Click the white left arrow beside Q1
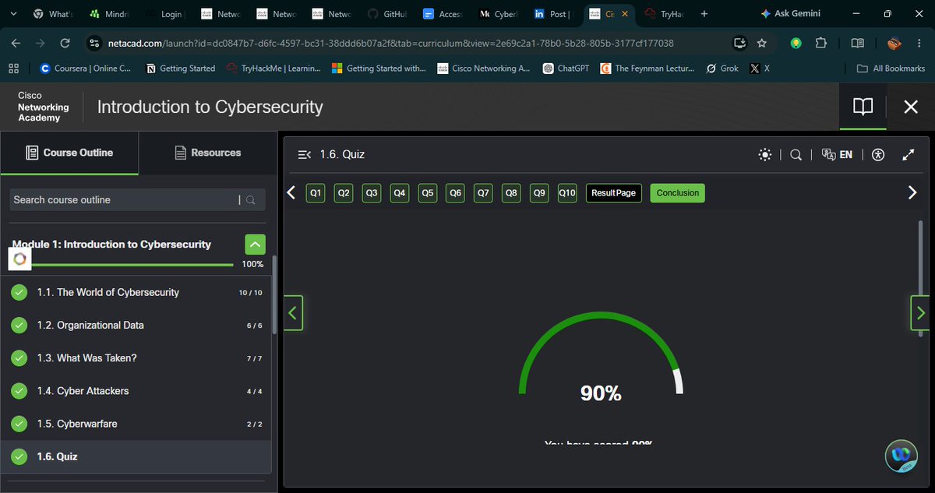 point(291,192)
